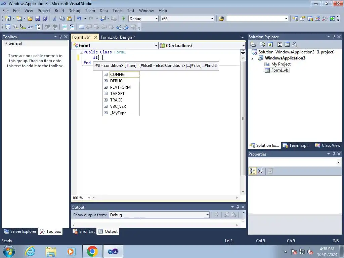
Task: Click the editor's vertical scrollbar thumb
Action: click(x=243, y=118)
